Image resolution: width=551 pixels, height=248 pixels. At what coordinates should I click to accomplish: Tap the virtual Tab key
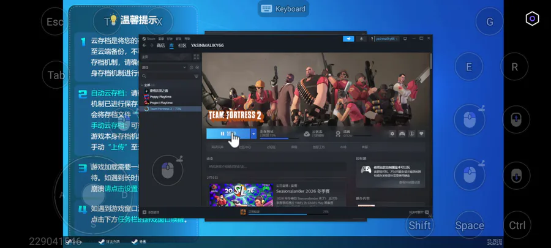tap(56, 75)
